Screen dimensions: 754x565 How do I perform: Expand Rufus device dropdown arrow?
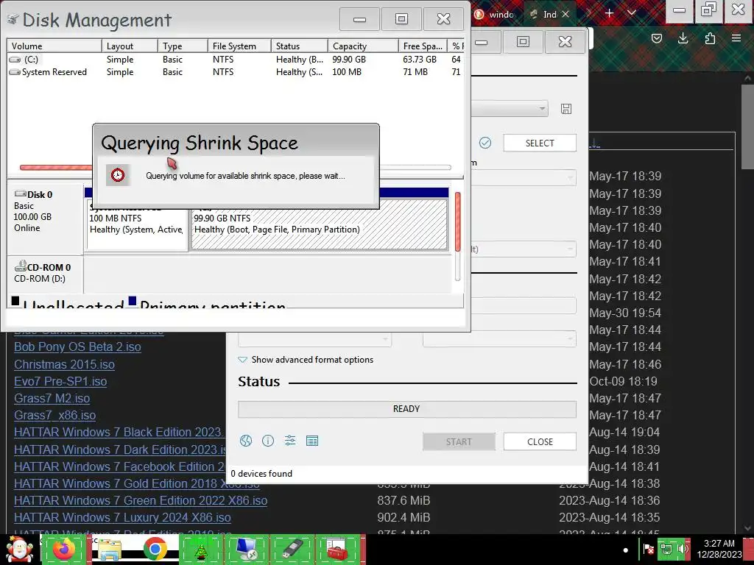pos(542,109)
